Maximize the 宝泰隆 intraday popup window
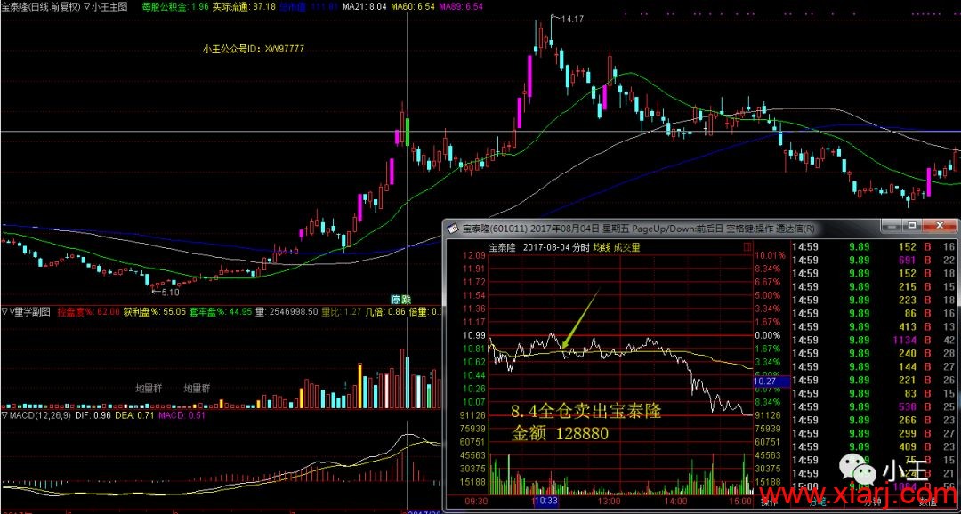The image size is (961, 514). [912, 226]
